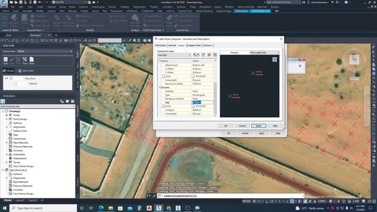Toggle Color checkbox under Border Gap

click(163, 106)
